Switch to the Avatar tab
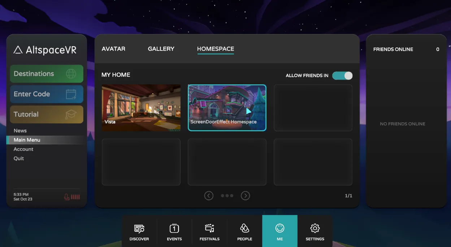Viewport: 451px width, 247px height. tap(113, 49)
